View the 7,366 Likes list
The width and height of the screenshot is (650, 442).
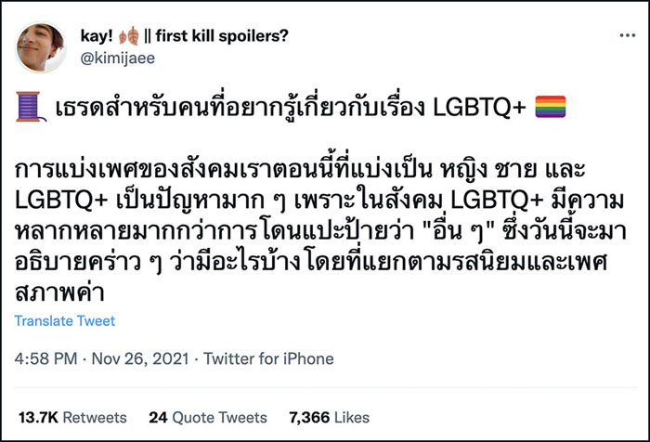[x=329, y=418]
